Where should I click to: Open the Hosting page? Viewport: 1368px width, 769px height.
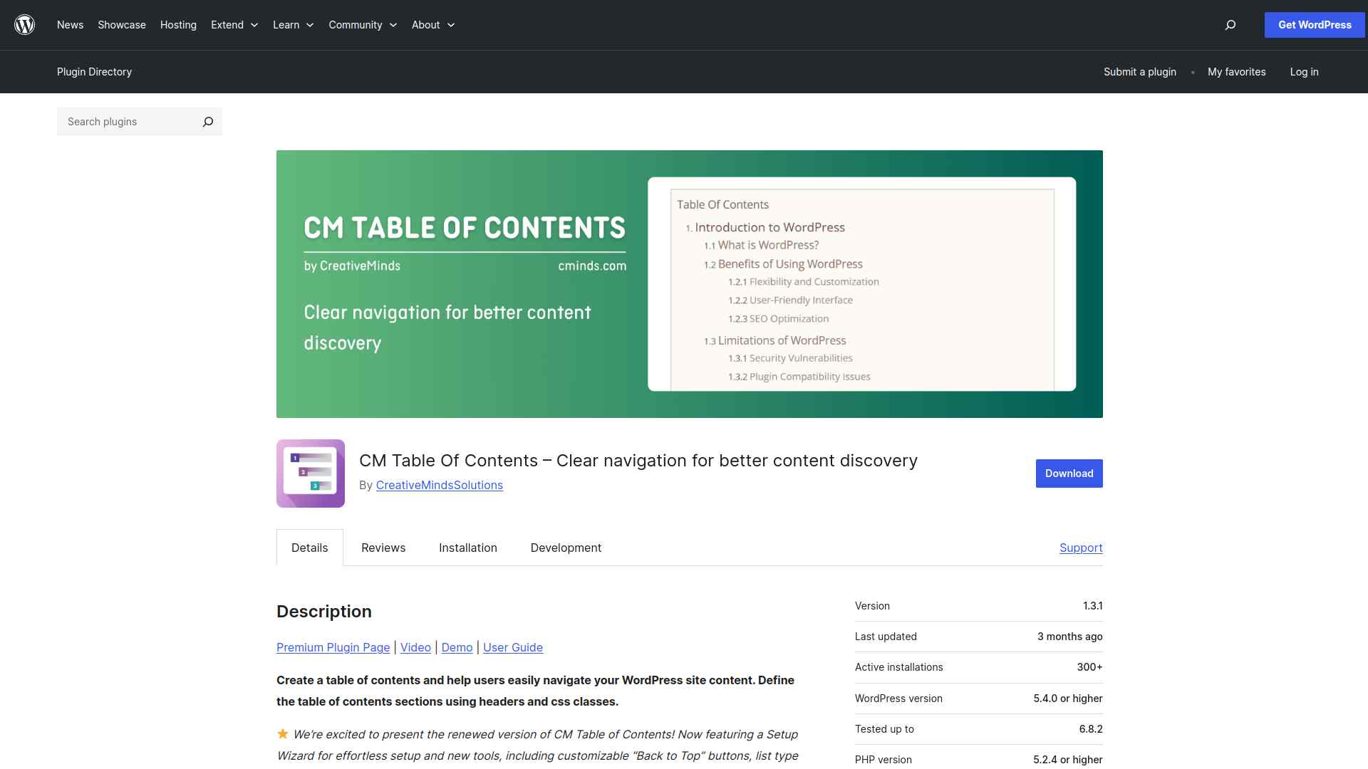pyautogui.click(x=178, y=25)
